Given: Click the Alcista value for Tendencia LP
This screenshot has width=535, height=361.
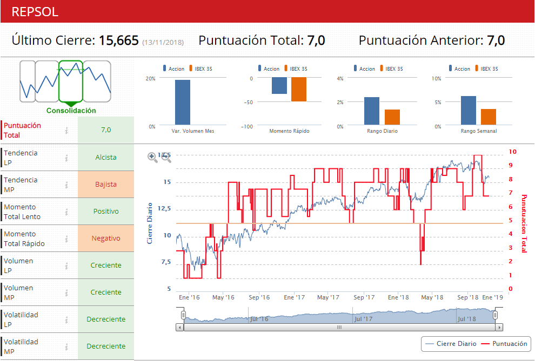Looking at the screenshot, I should pyautogui.click(x=106, y=158).
